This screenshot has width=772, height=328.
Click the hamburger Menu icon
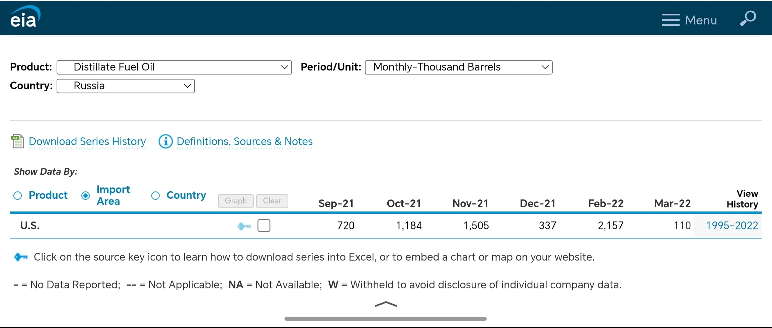pyautogui.click(x=671, y=20)
